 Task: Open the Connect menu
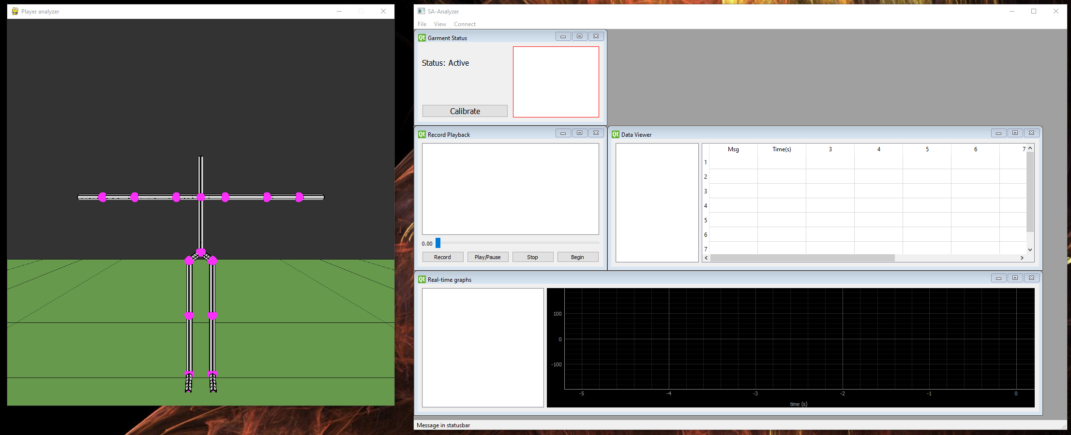click(x=464, y=24)
